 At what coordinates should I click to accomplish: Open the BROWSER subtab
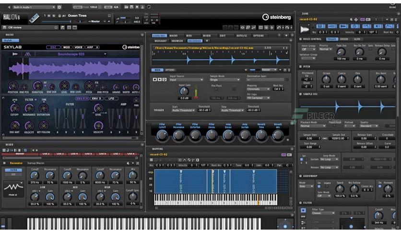pos(177,41)
